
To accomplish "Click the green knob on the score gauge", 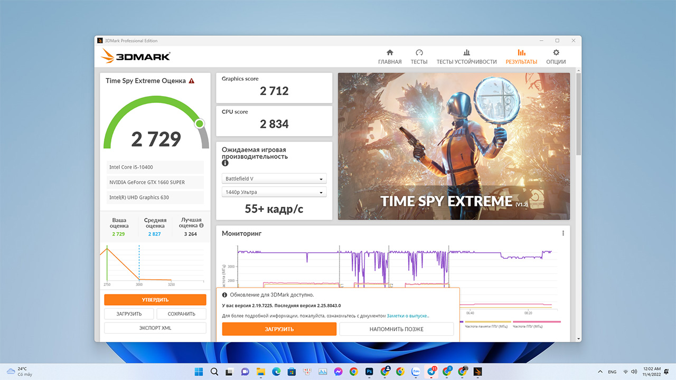I will (x=199, y=123).
